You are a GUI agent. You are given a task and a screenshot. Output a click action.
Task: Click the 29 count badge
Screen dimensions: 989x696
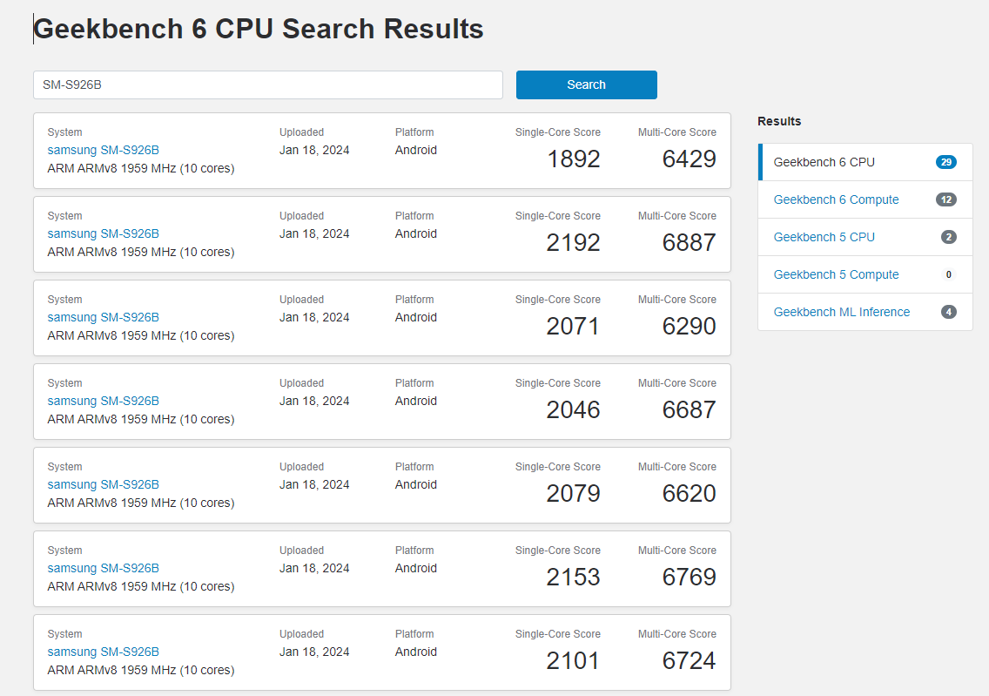point(945,162)
